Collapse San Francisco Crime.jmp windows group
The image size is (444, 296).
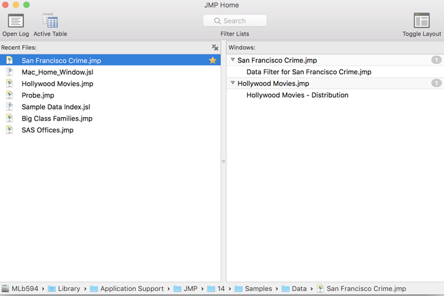(x=233, y=60)
